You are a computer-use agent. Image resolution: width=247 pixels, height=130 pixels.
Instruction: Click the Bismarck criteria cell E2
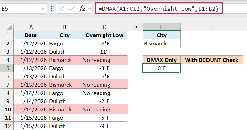tap(161, 43)
